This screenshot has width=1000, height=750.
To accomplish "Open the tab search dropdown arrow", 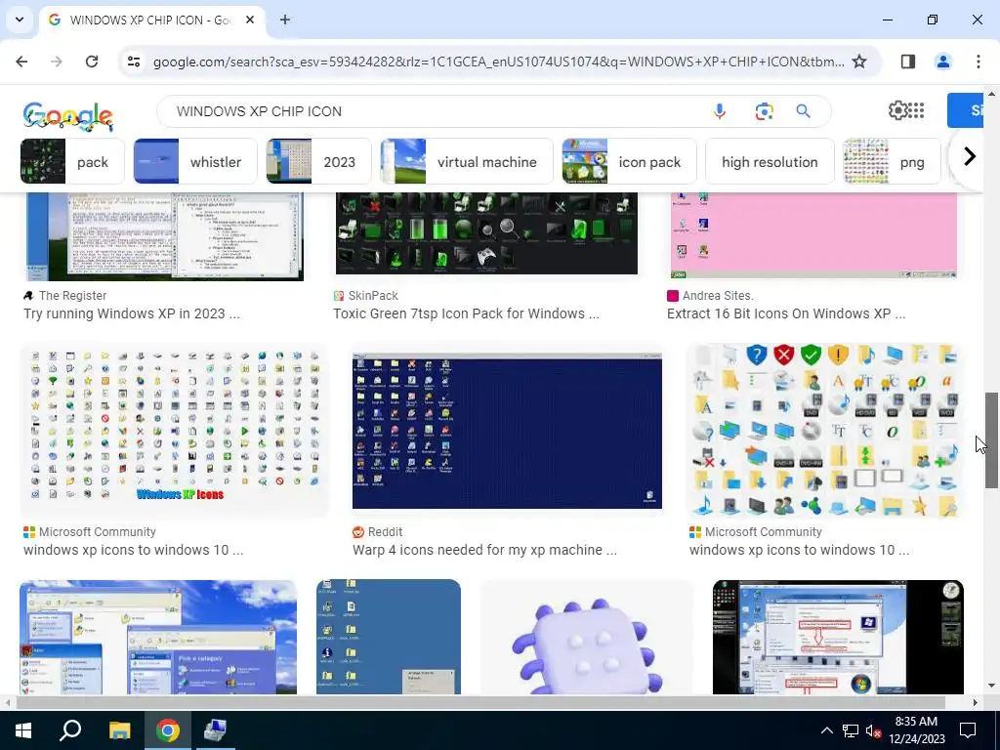I will (20, 20).
